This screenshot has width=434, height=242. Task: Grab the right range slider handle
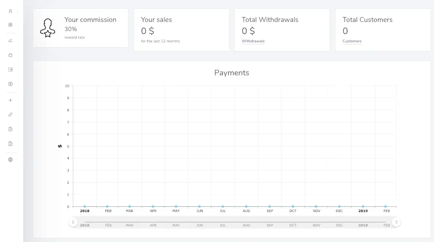tap(396, 222)
